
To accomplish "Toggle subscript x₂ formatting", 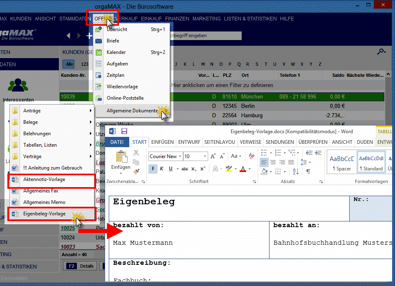I will (x=194, y=169).
